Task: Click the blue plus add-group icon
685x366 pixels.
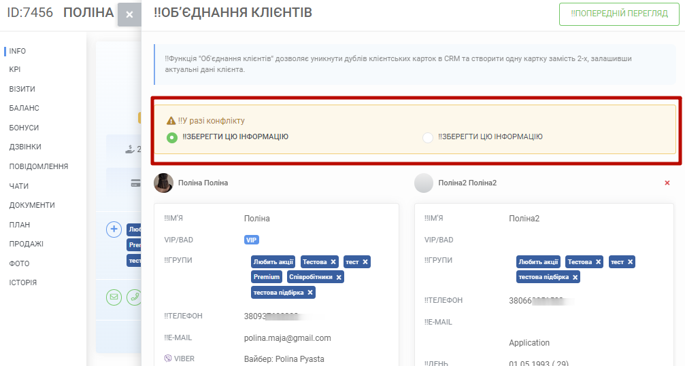Action: (114, 229)
